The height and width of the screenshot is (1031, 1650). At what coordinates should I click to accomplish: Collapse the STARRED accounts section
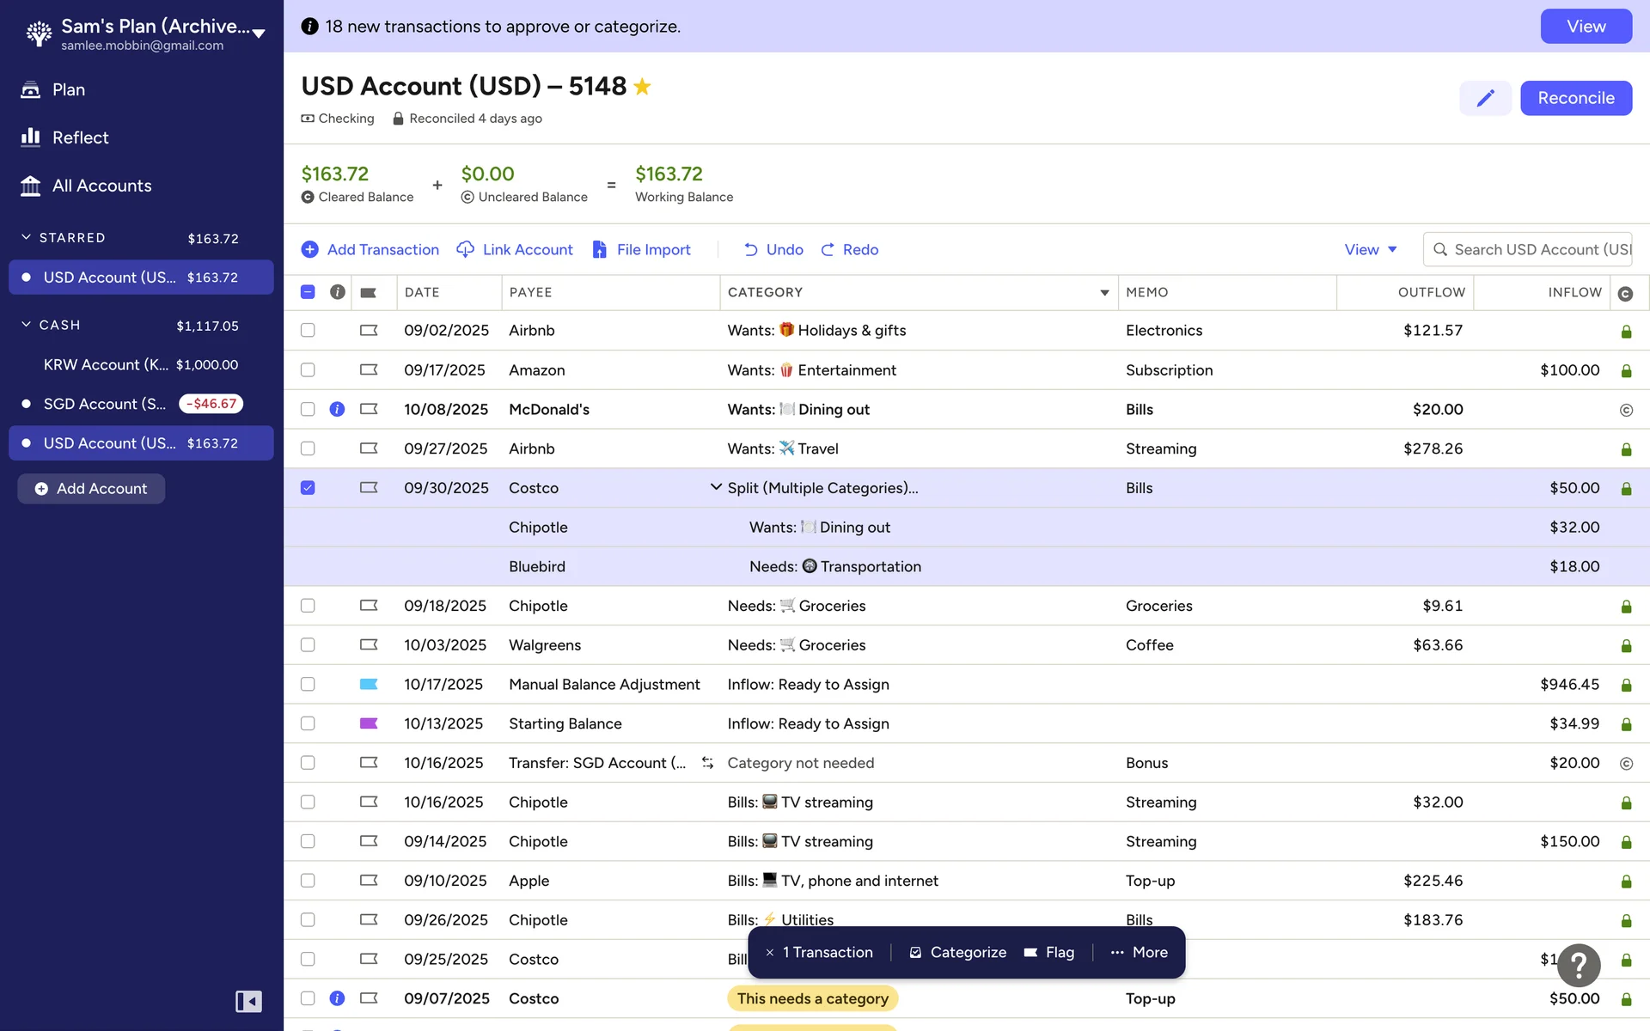tap(26, 237)
